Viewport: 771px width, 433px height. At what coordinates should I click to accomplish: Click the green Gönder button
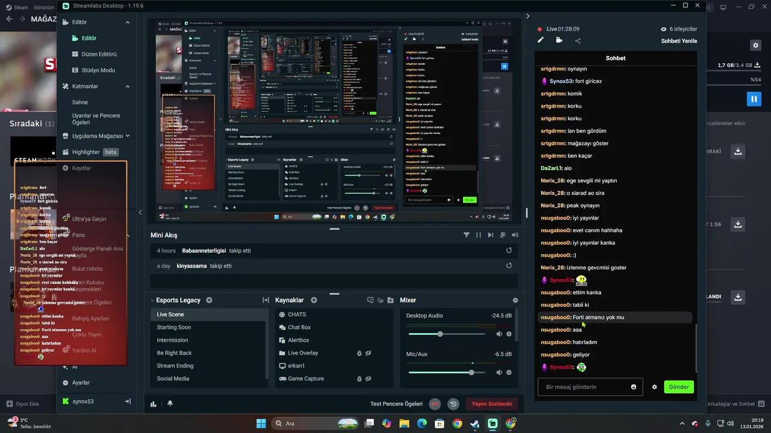(679, 387)
